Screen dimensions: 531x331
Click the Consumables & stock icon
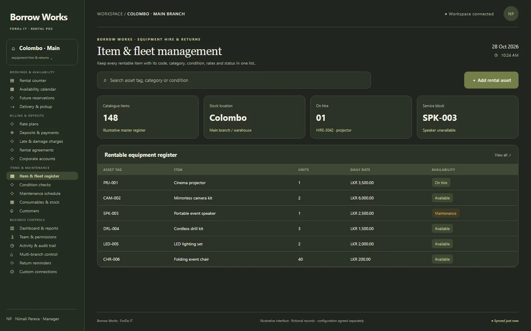tap(12, 202)
